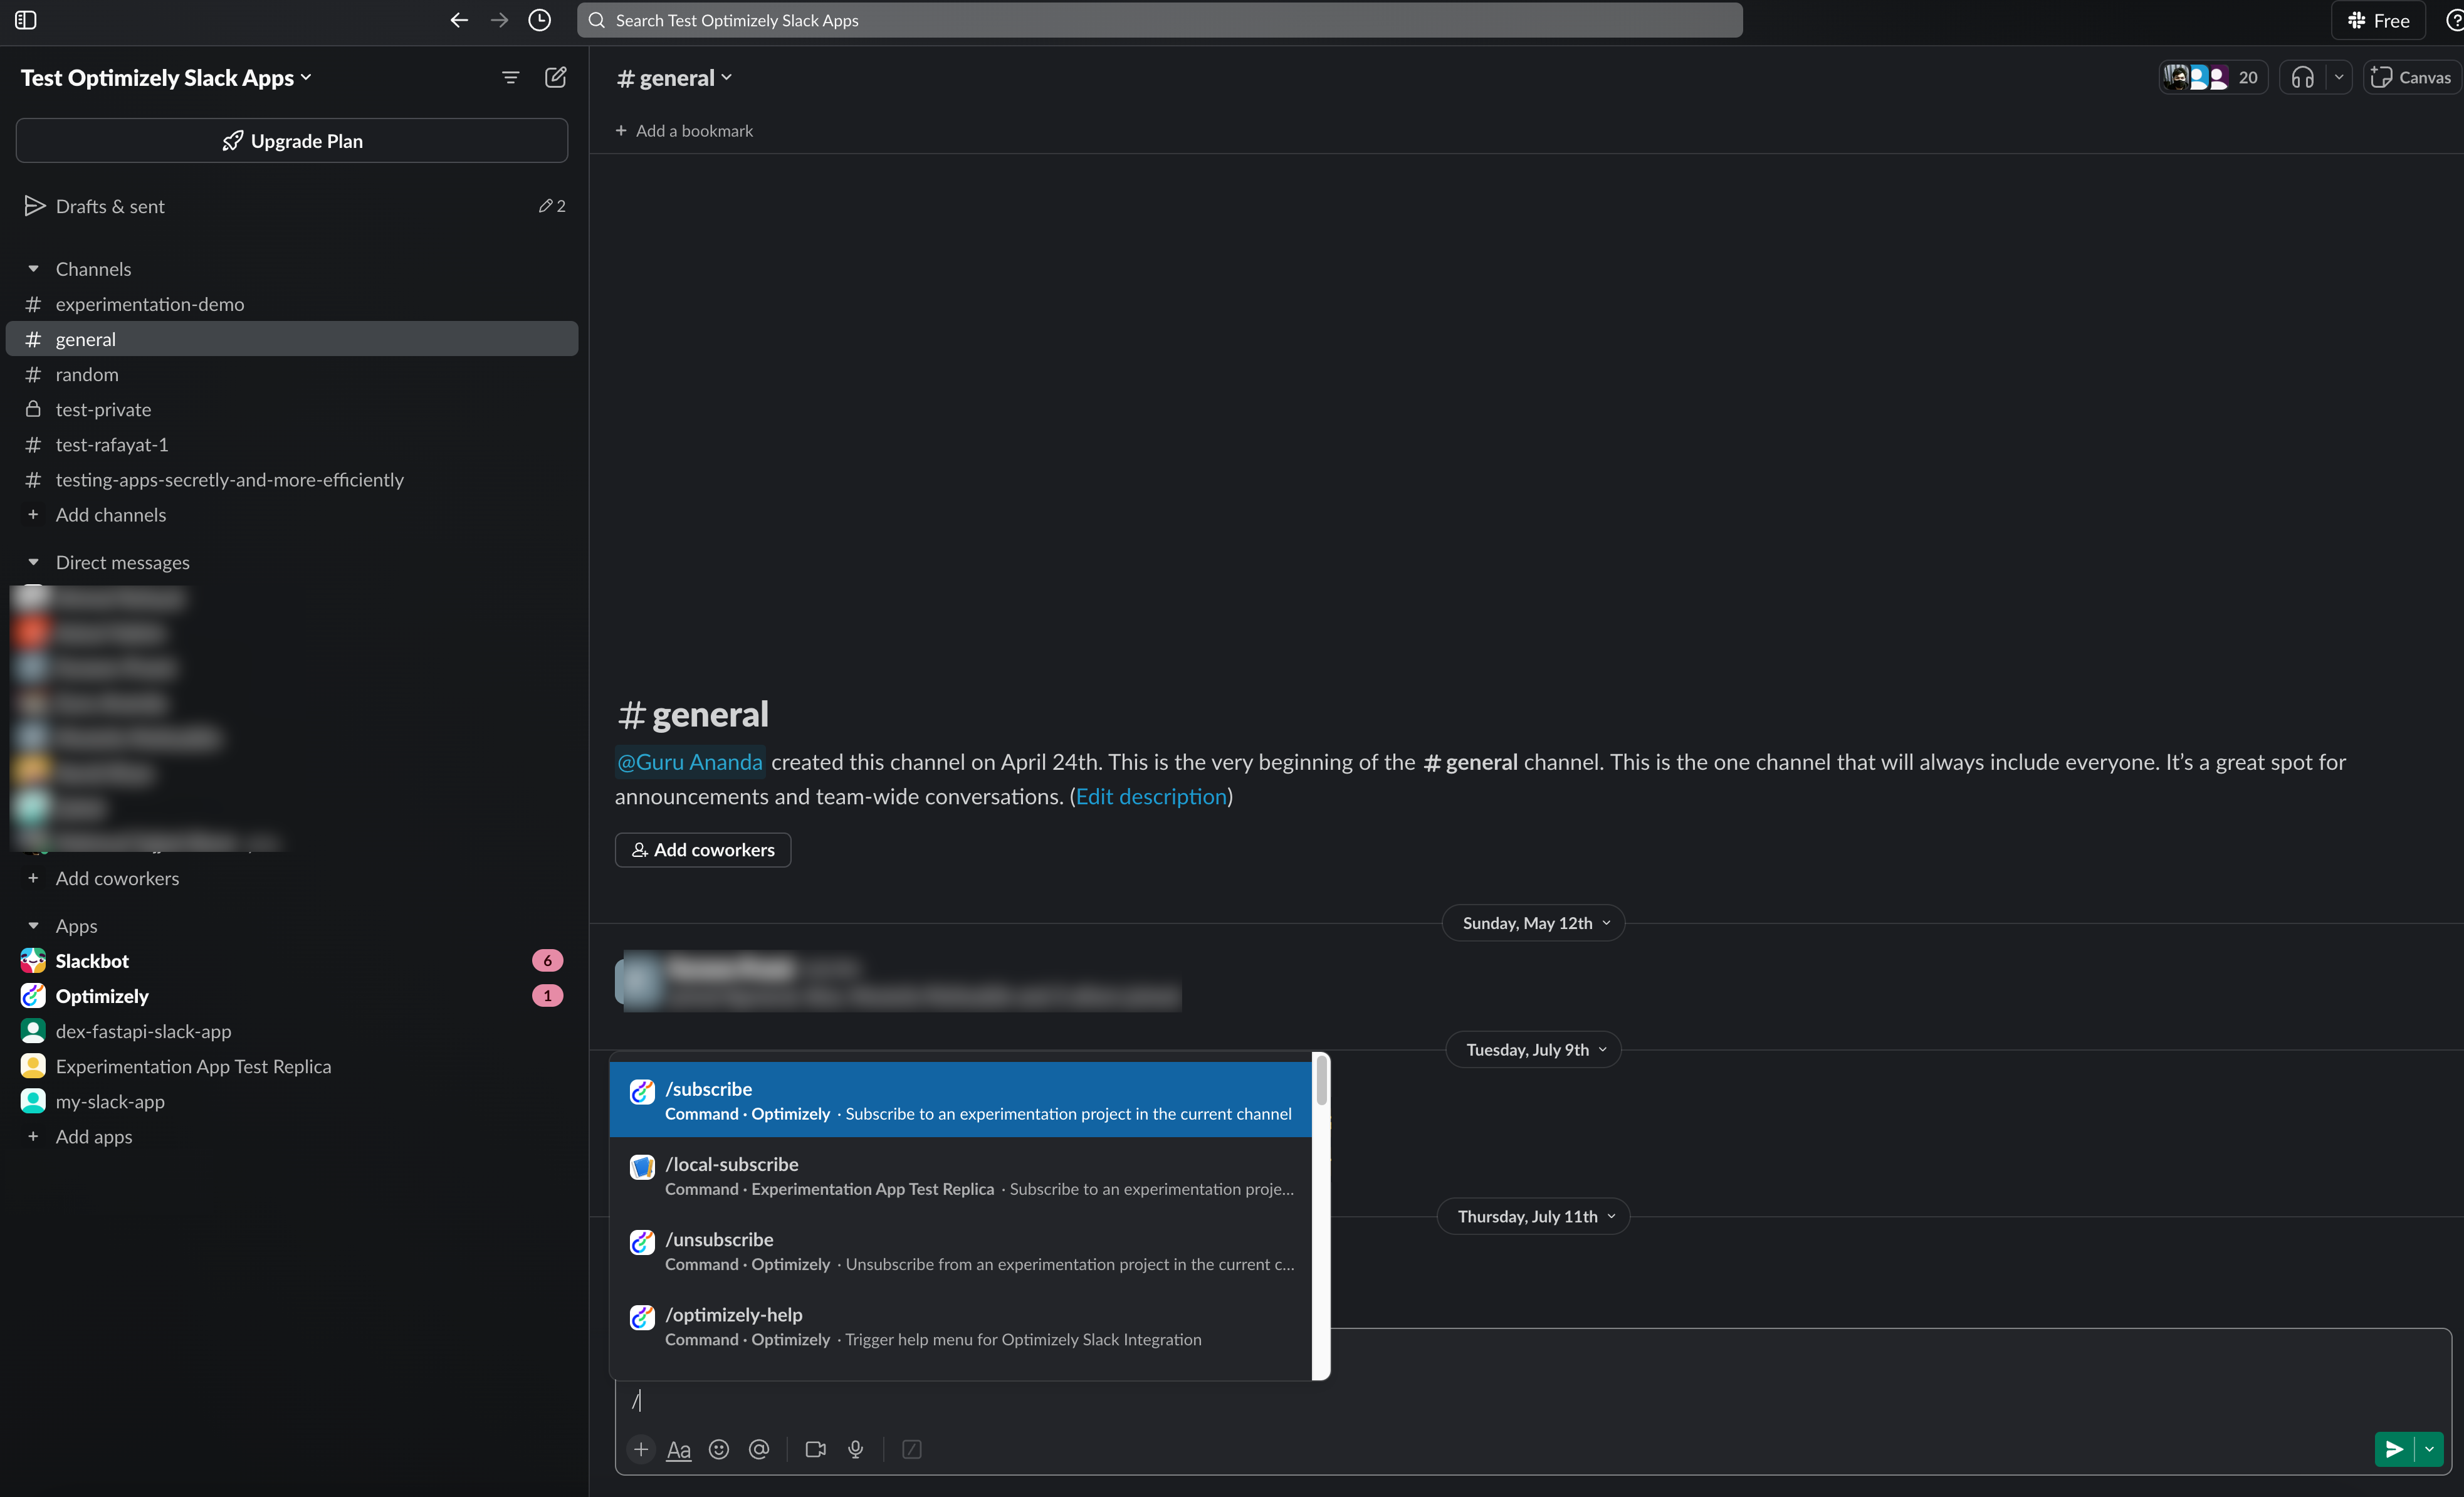Start a huddle with headphones icon
Image resolution: width=2464 pixels, height=1497 pixels.
pos(2303,77)
